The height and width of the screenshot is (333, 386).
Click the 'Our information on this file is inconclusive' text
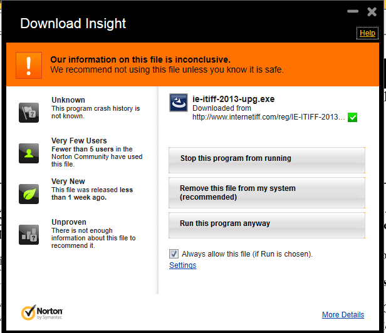(140, 59)
